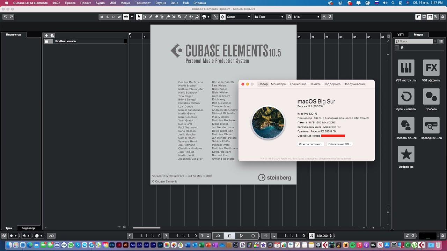Toggle AQ auto quantize button

pos(51,236)
